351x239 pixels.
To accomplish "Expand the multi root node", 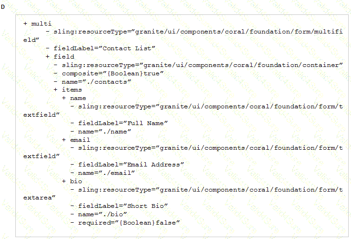I will click(25, 24).
